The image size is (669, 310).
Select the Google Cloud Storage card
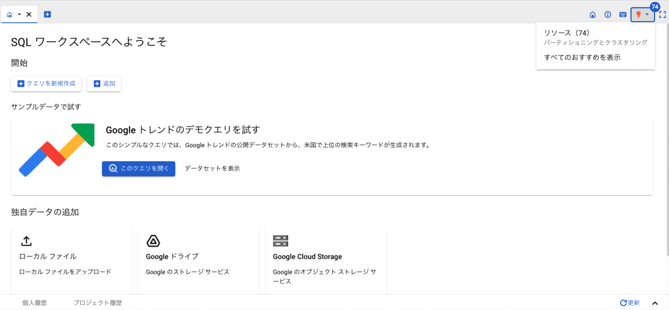click(326, 259)
